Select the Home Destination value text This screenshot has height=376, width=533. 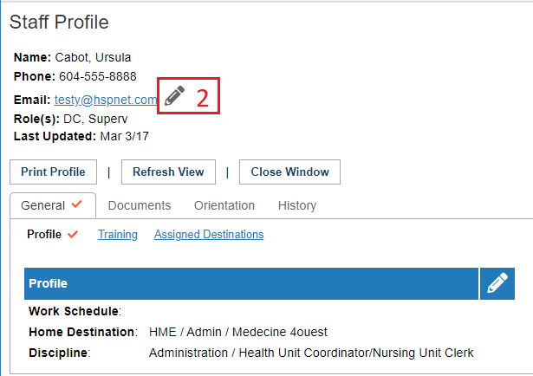pyautogui.click(x=238, y=332)
